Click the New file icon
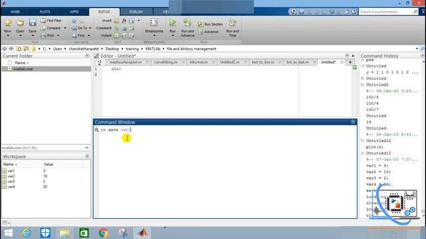Screen dimensions: 426x239 click(7, 23)
